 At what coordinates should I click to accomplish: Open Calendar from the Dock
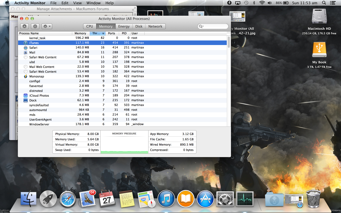pos(107,199)
